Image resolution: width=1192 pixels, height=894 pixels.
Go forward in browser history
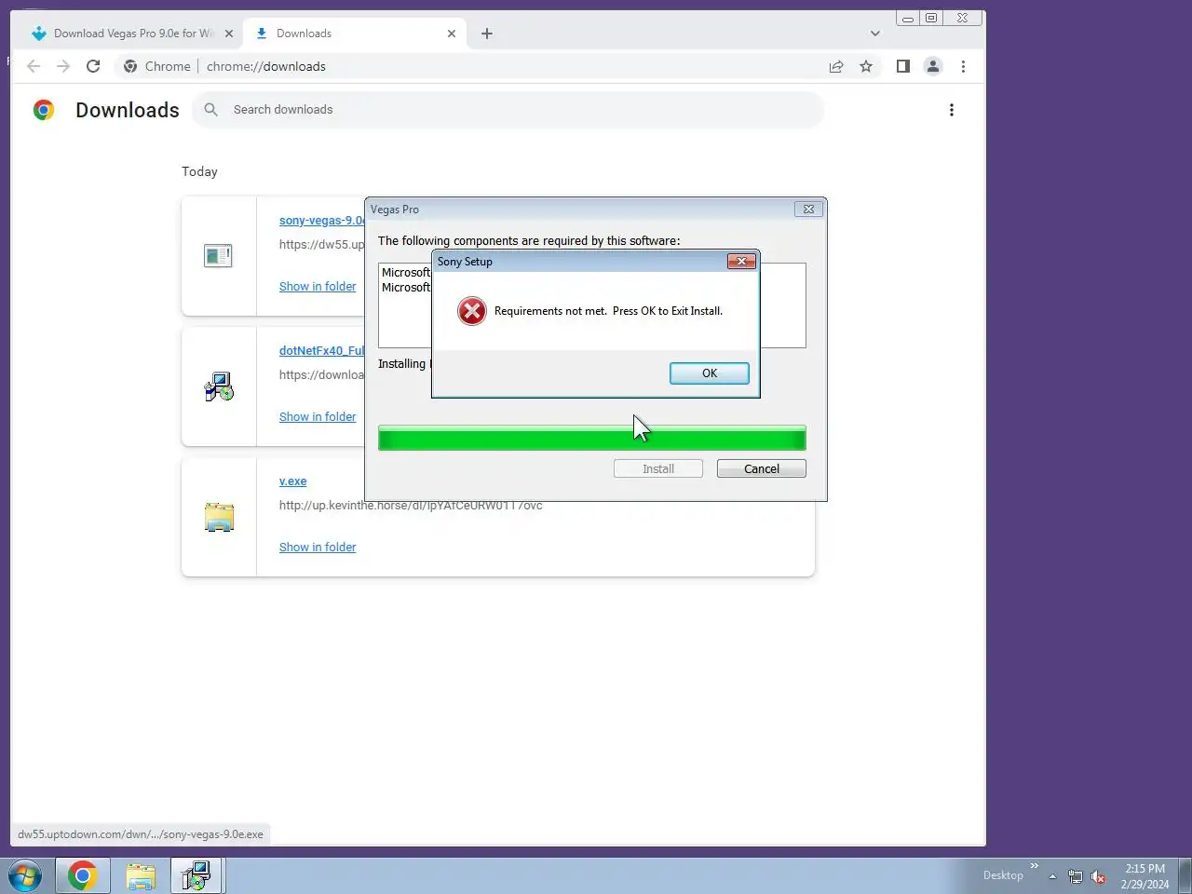tap(63, 66)
